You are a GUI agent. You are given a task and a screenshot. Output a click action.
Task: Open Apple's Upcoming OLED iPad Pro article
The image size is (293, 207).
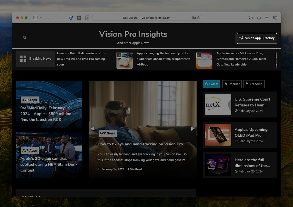(x=251, y=132)
